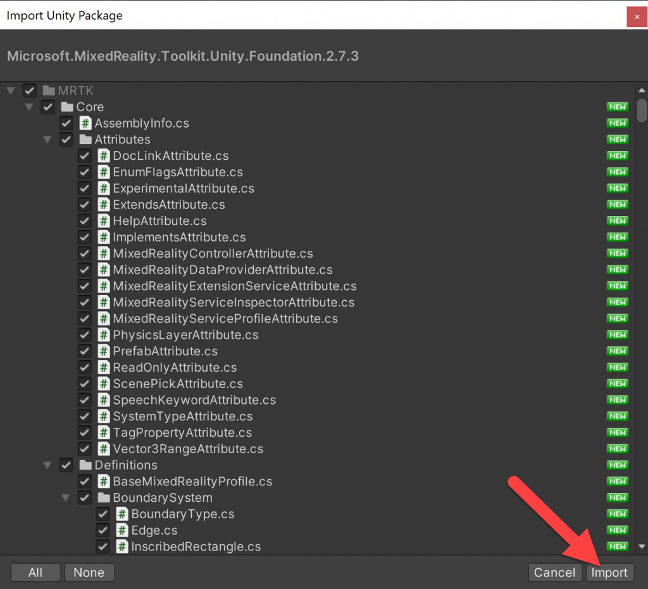Click the TagPropertyAttribute.cs script icon
Screen dimensions: 648x589
[x=104, y=432]
